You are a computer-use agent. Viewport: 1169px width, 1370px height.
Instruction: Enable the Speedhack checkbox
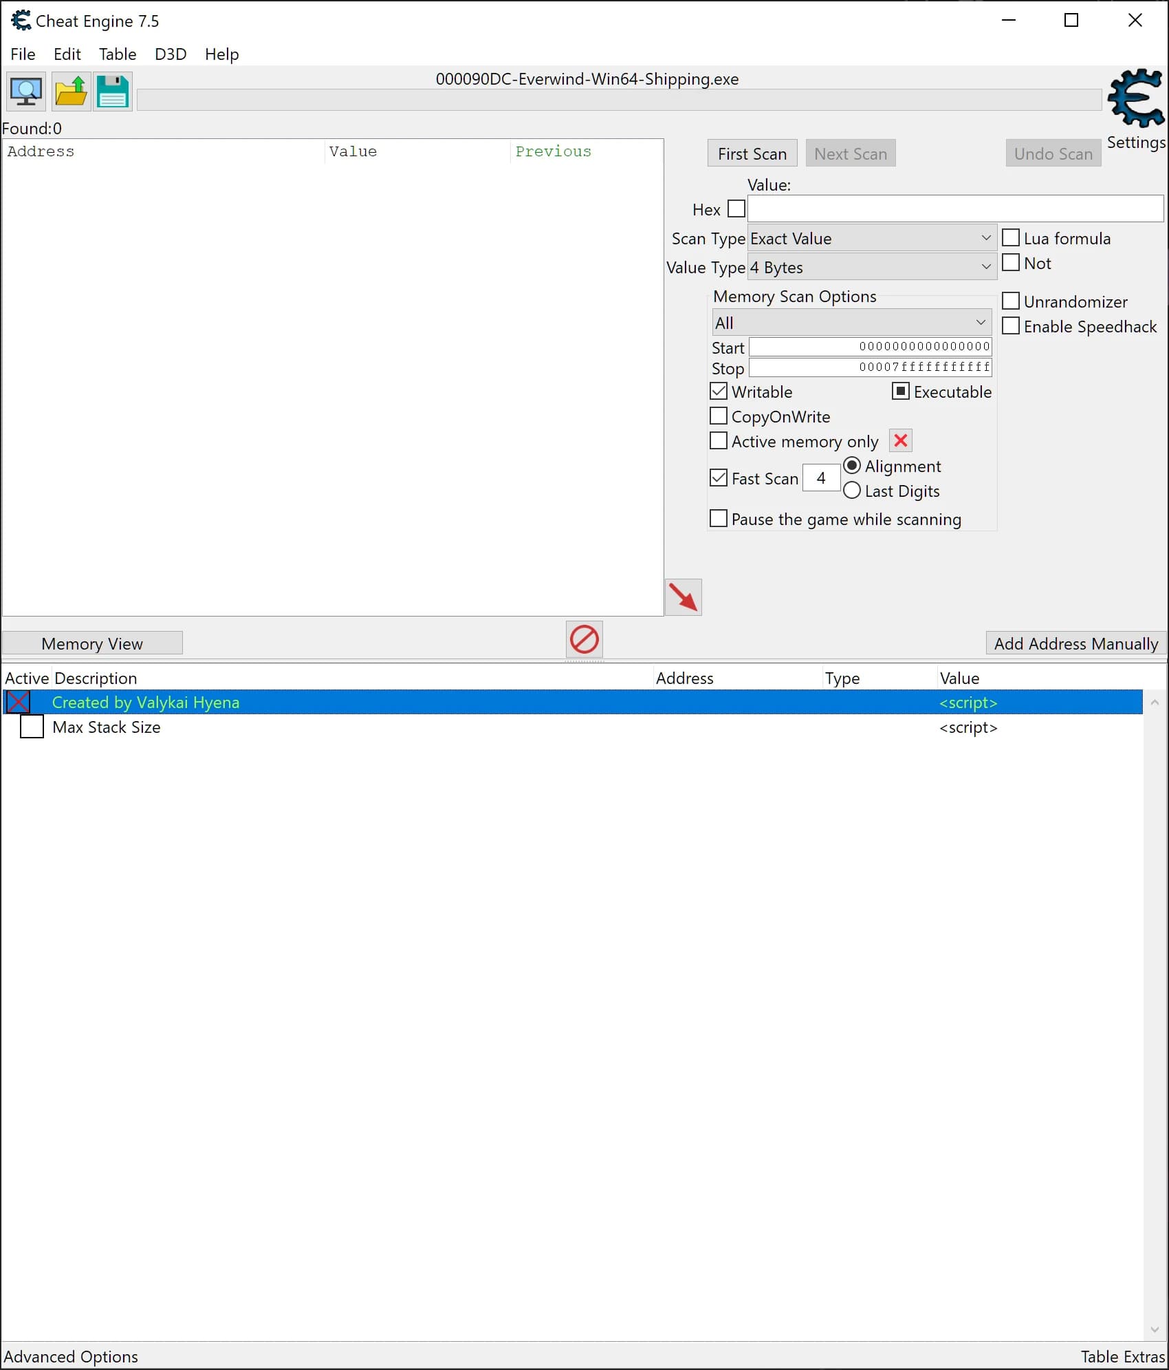click(x=1011, y=326)
